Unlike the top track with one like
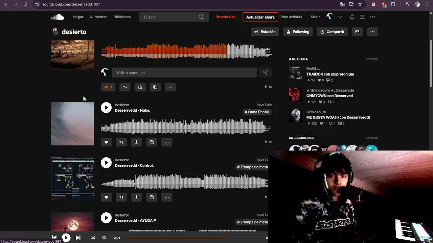The width and height of the screenshot is (433, 243). (108, 87)
